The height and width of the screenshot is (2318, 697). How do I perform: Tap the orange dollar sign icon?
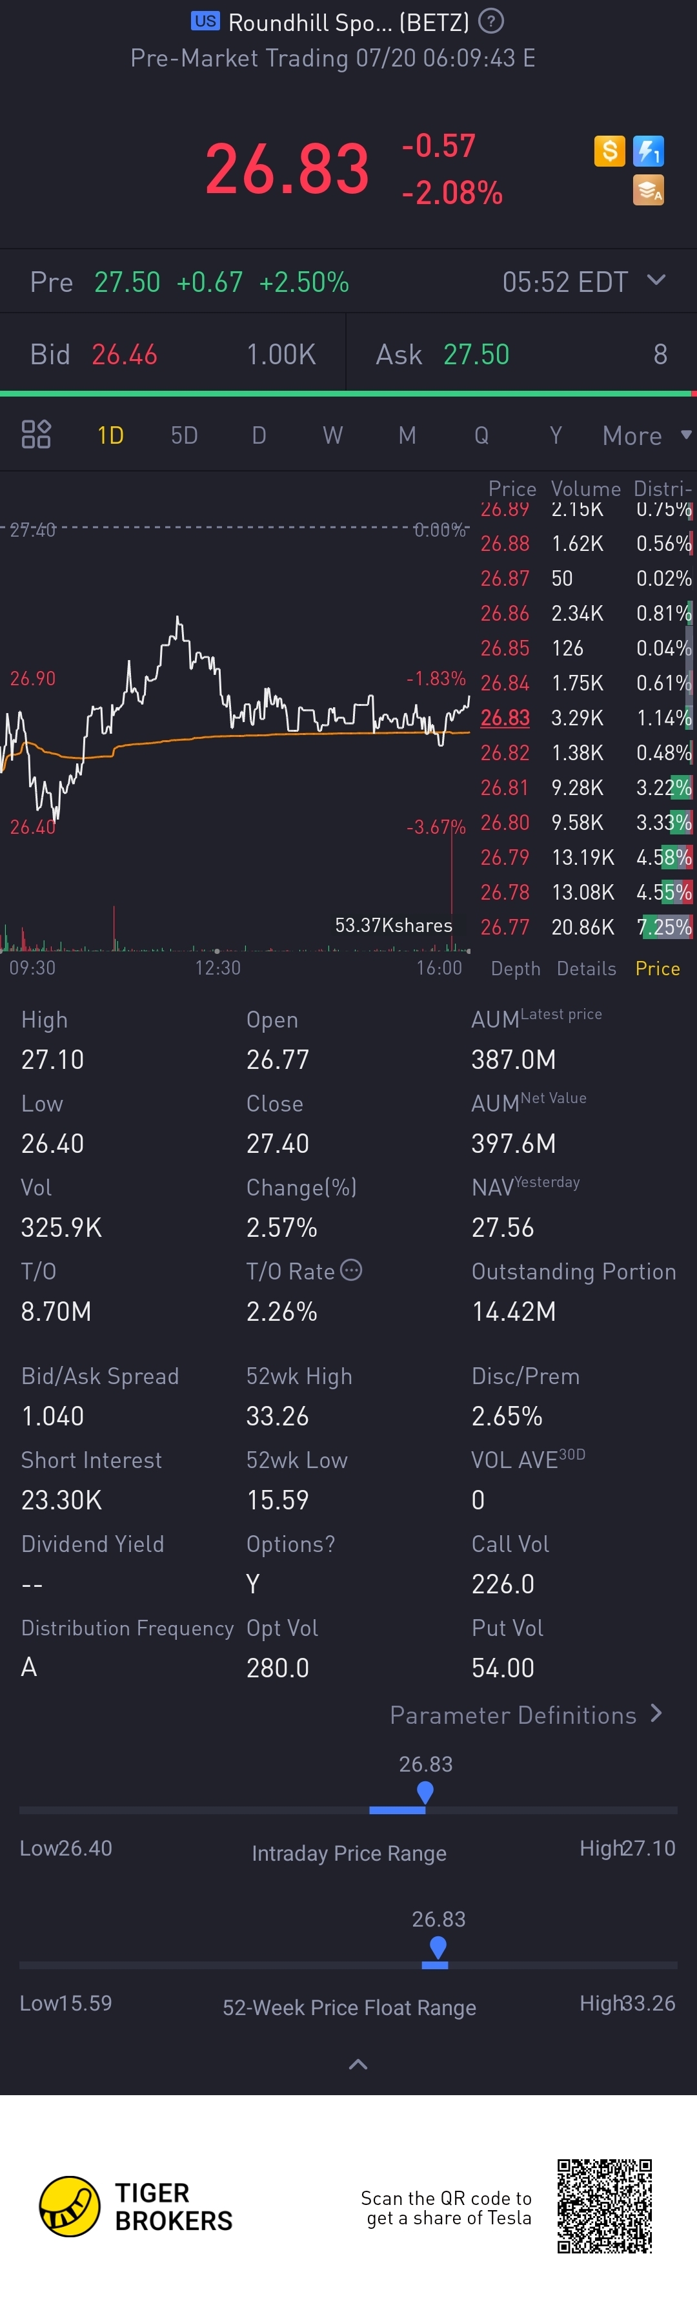(x=609, y=150)
